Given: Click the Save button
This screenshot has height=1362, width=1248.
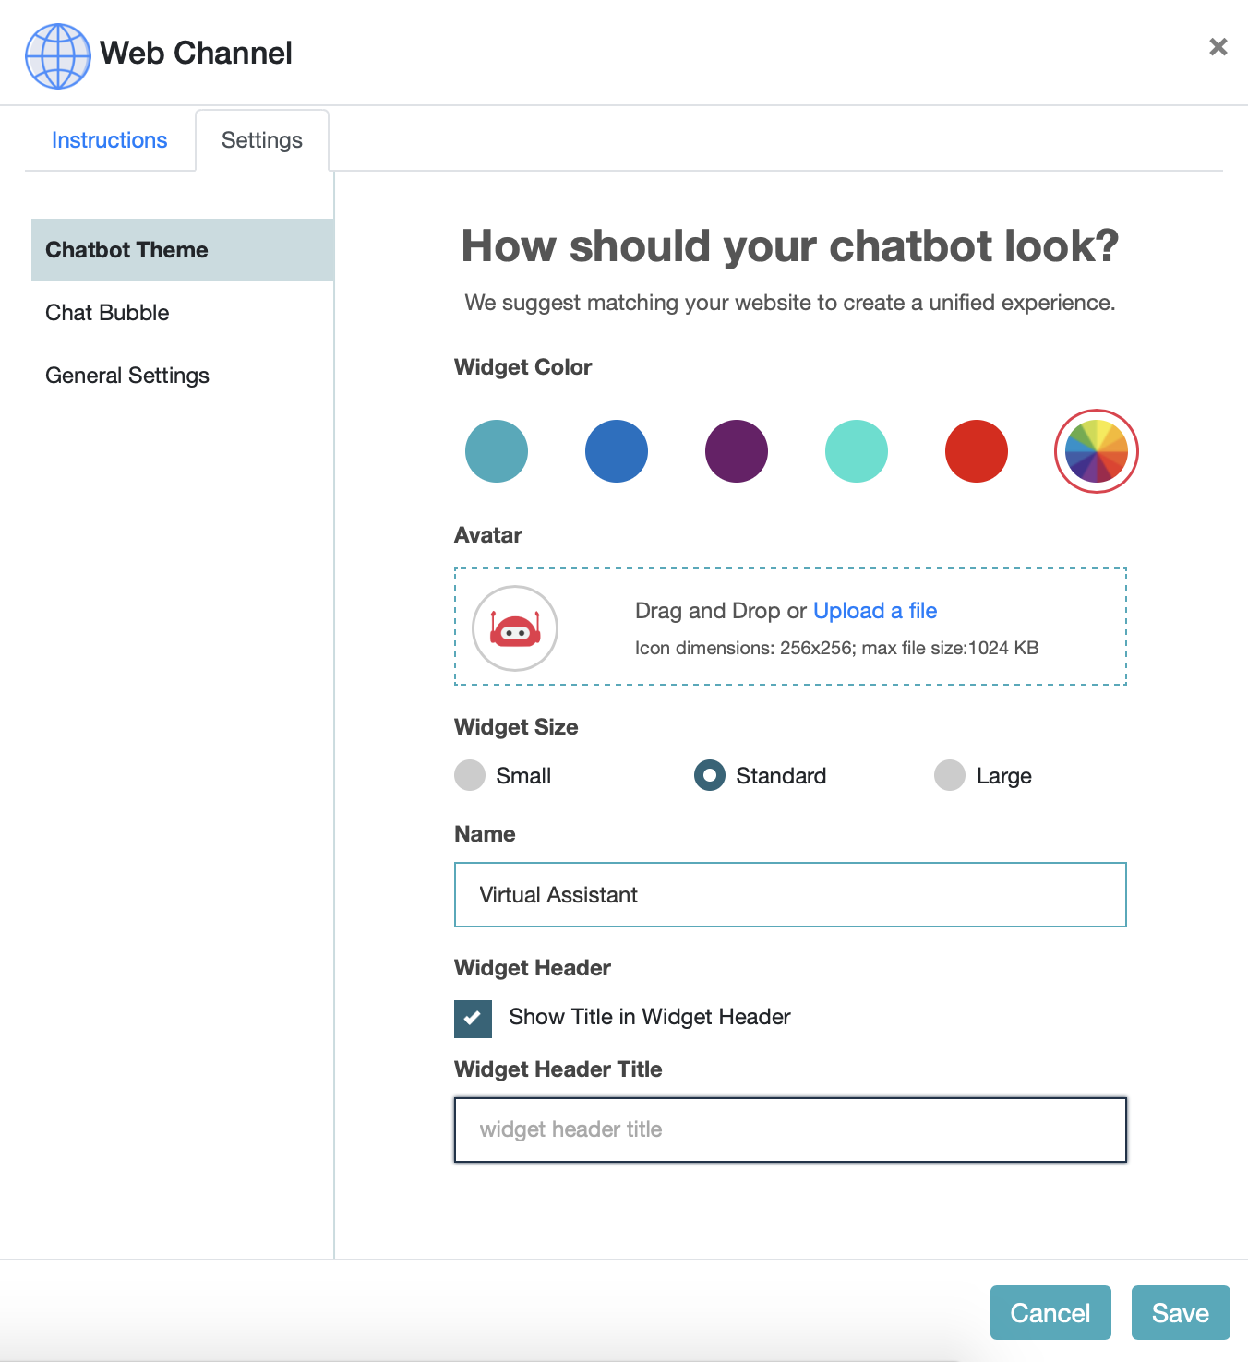Looking at the screenshot, I should (x=1181, y=1312).
